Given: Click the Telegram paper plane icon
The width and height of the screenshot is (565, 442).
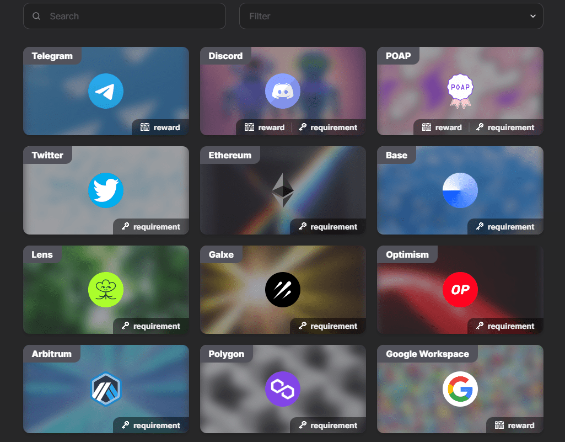Looking at the screenshot, I should coord(106,91).
